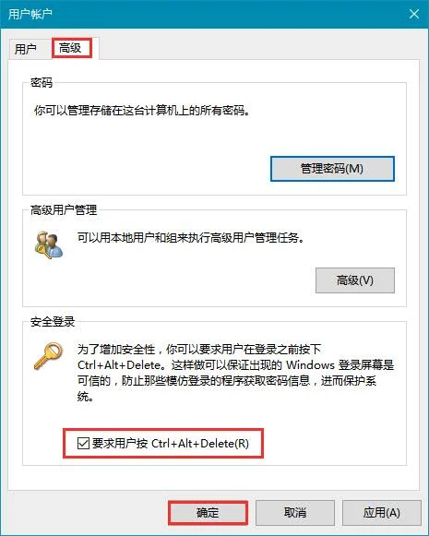Click the golden key icon under 安全登录
This screenshot has height=536, width=429.
tap(48, 356)
